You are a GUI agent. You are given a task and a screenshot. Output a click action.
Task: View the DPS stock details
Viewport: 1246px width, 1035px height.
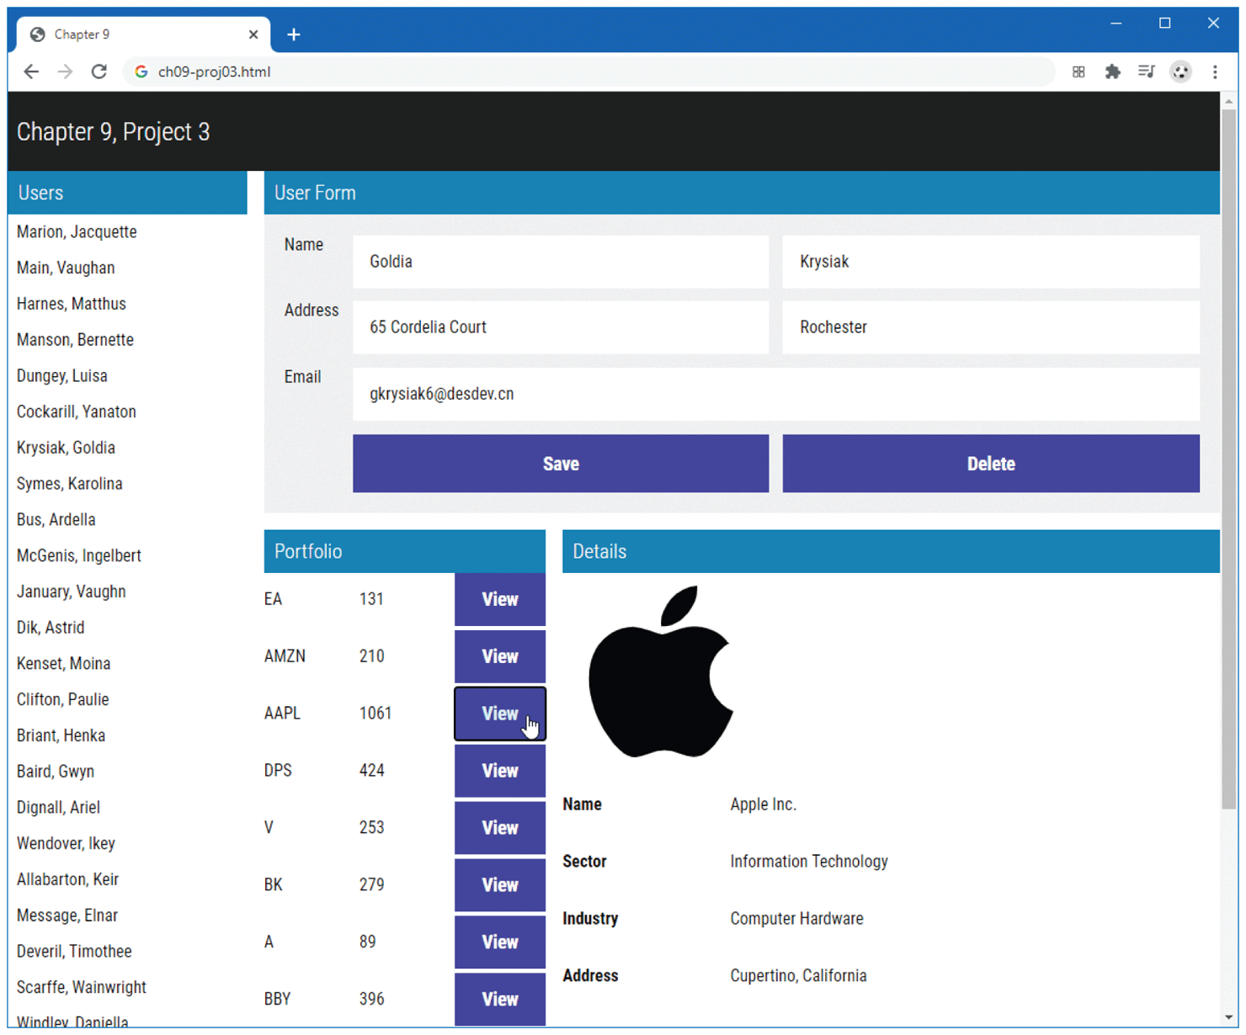(x=499, y=771)
